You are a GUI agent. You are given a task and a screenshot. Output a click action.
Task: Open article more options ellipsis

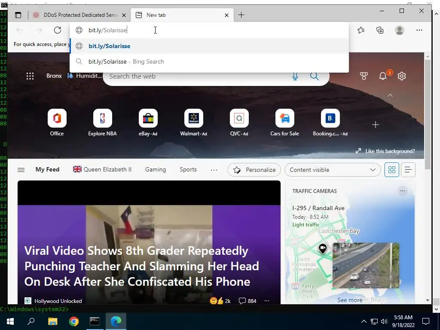(x=266, y=301)
